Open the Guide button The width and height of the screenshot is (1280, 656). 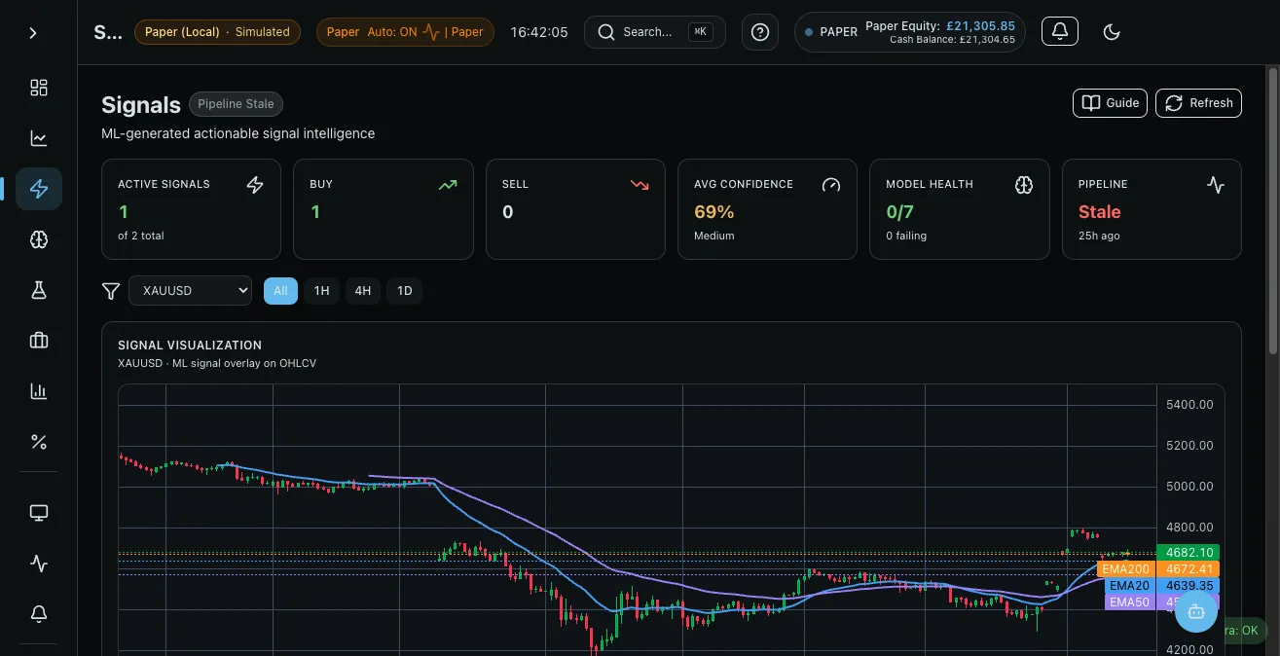[x=1110, y=103]
